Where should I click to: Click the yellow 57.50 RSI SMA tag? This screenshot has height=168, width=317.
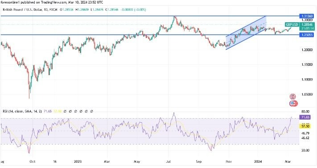click(x=305, y=126)
